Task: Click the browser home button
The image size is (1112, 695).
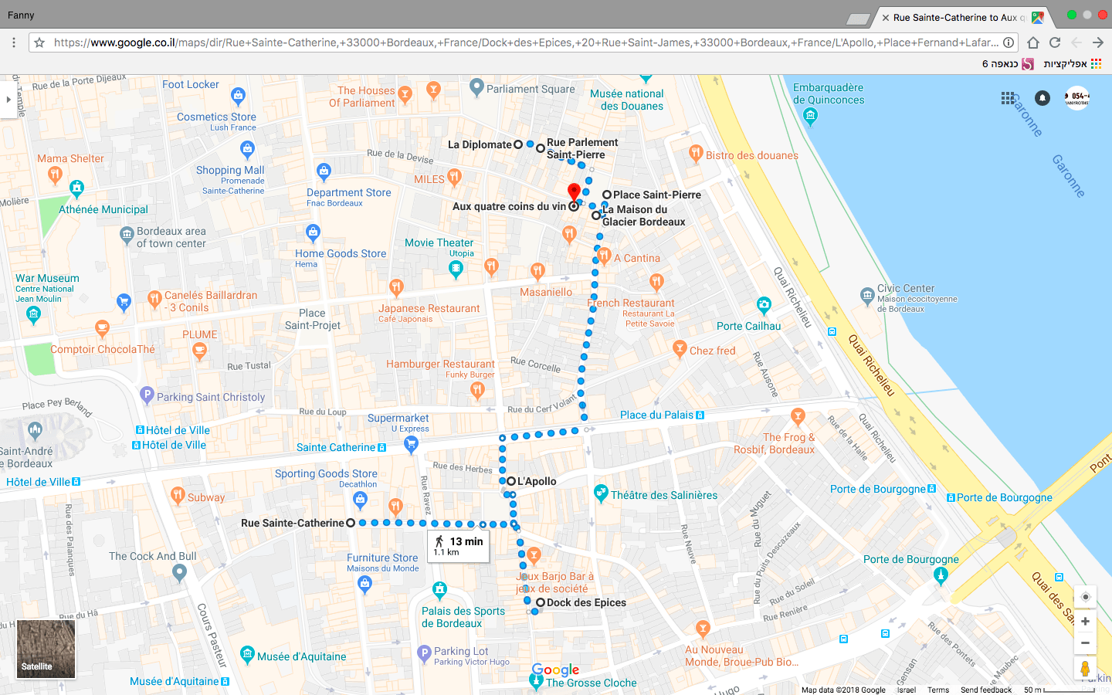Action: point(1033,42)
